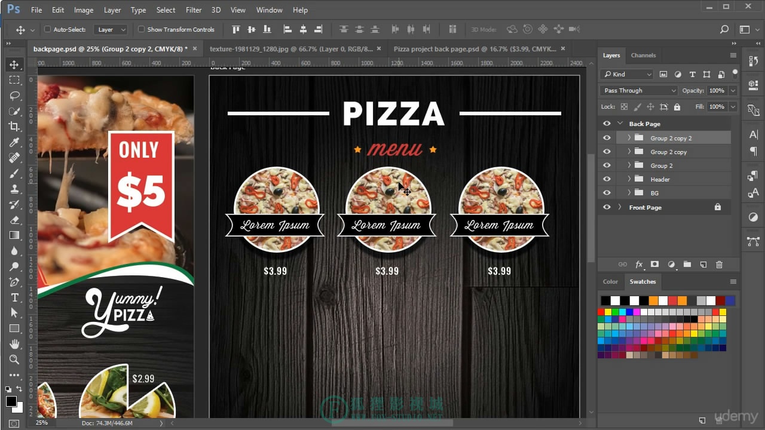Open the Opacity slider dropdown arrow
This screenshot has height=430, width=765.
coord(733,91)
